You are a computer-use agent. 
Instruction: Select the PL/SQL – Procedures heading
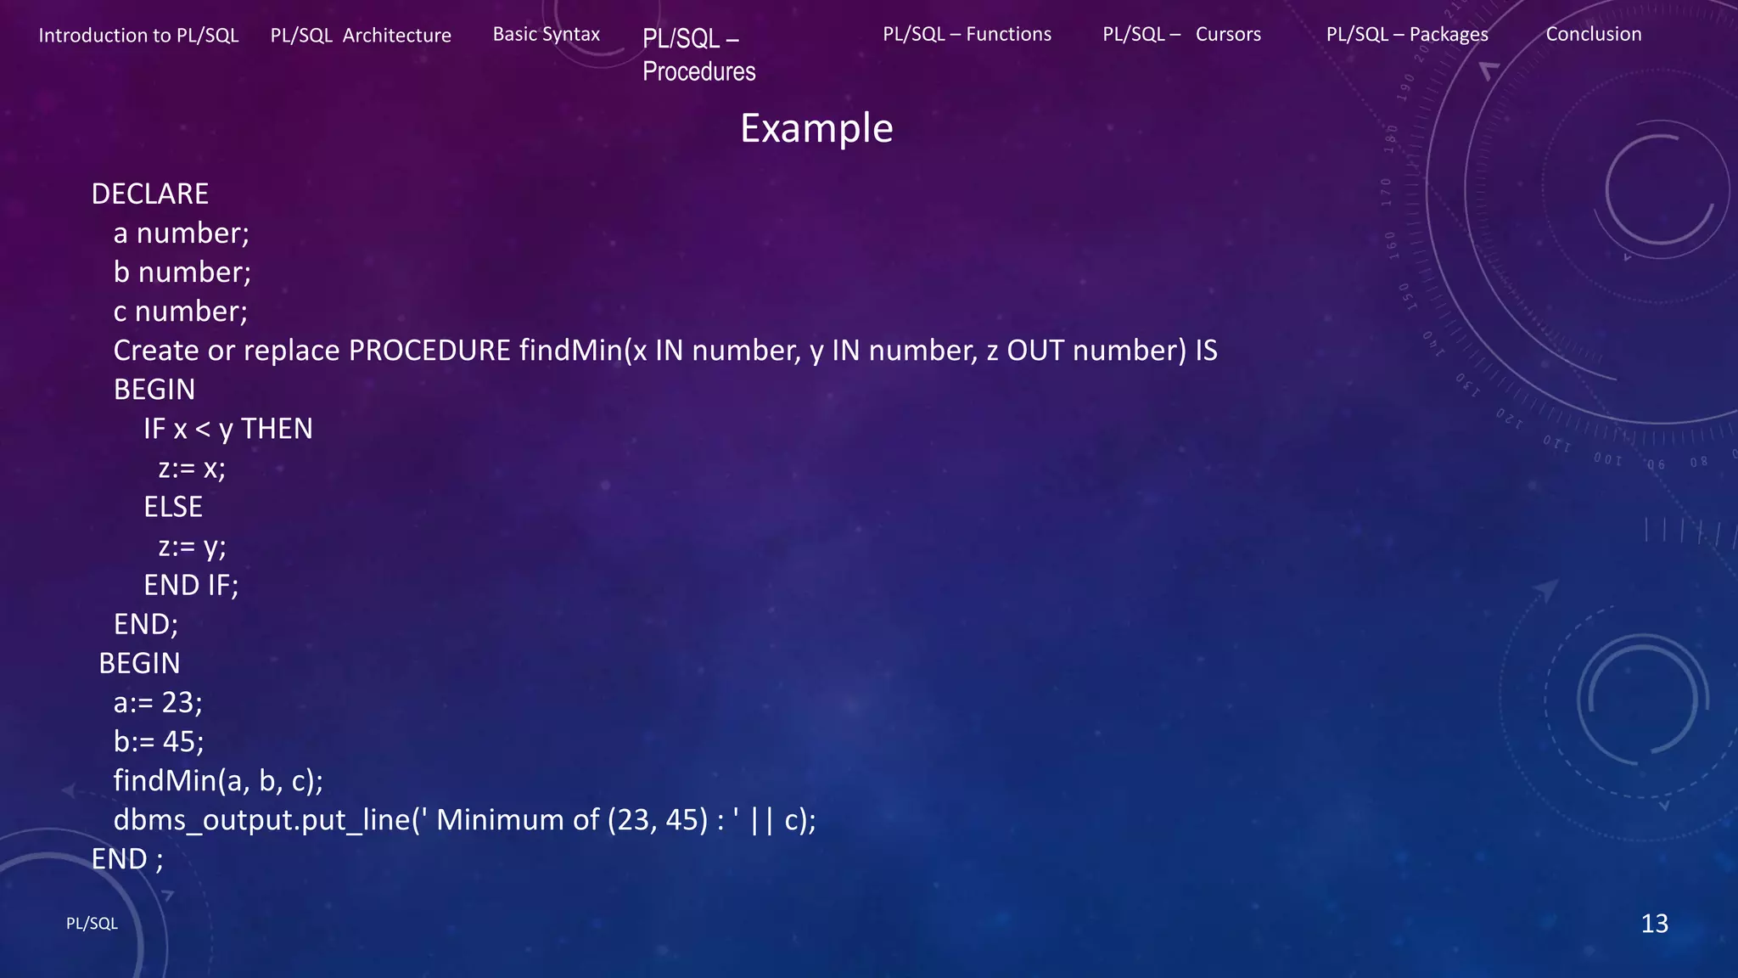[698, 55]
